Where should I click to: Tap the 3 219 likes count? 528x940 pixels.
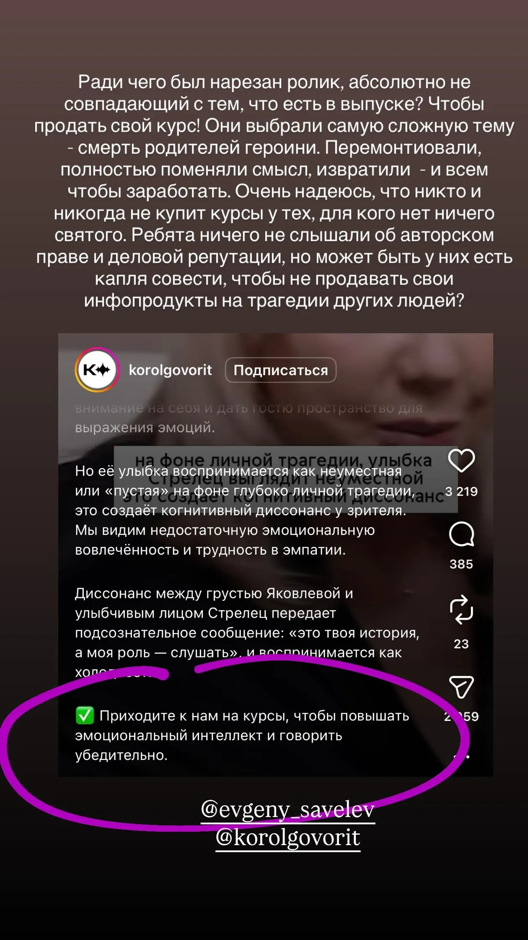pyautogui.click(x=461, y=491)
